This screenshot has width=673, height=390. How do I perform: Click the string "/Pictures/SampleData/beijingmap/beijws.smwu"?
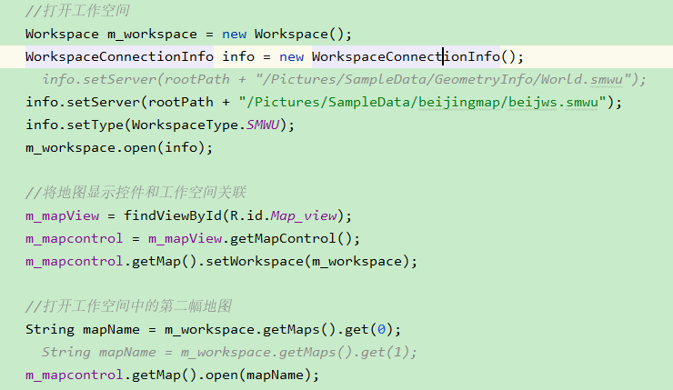[422, 102]
